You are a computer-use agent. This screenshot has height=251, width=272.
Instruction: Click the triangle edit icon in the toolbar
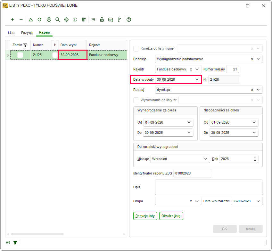[x=31, y=20]
